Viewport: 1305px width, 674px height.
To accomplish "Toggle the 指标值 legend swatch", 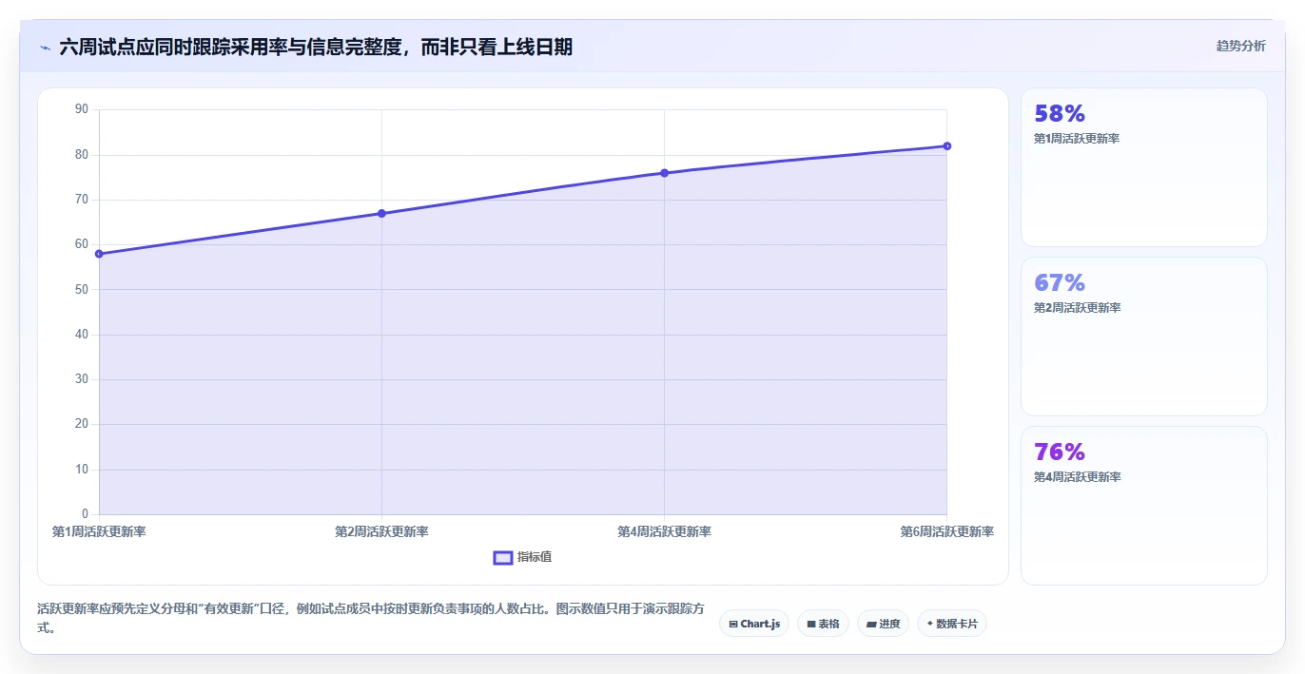I will 503,557.
